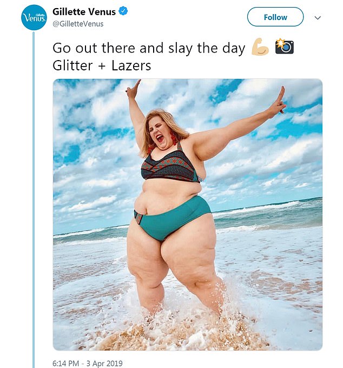Click the patterned bikini top in photo
This screenshot has width=343, height=368.
[170, 165]
